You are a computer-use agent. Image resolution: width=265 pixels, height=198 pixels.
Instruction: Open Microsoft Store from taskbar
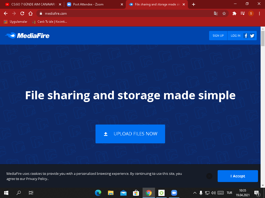click(x=136, y=193)
